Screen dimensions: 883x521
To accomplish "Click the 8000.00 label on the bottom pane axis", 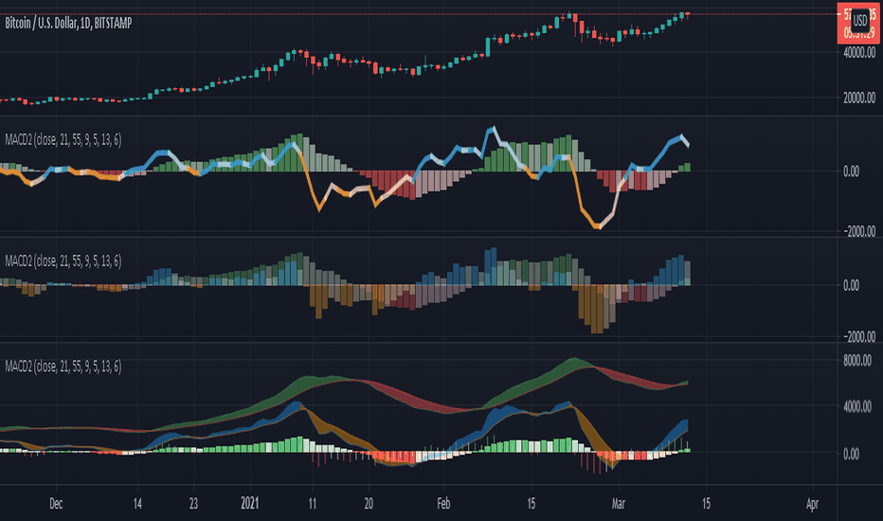I will [857, 361].
